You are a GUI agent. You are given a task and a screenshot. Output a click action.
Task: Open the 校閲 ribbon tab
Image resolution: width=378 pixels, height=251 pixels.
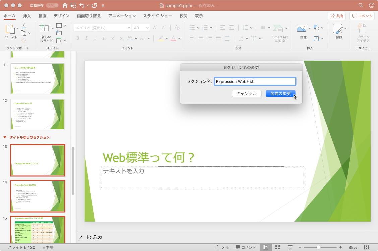(x=183, y=16)
